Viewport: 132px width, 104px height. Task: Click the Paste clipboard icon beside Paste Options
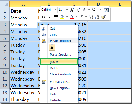(44, 41)
